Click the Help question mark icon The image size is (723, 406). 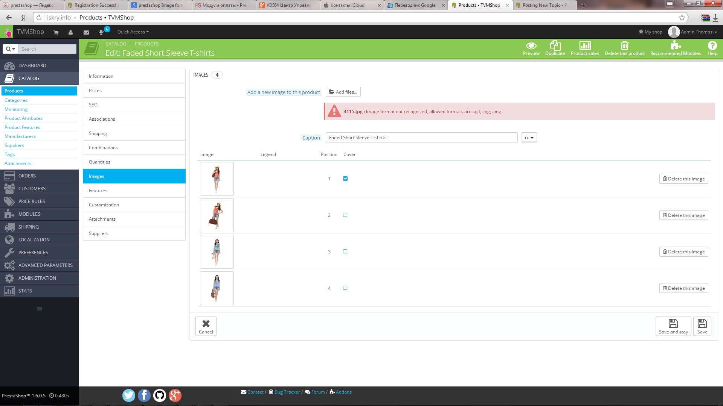click(x=712, y=46)
